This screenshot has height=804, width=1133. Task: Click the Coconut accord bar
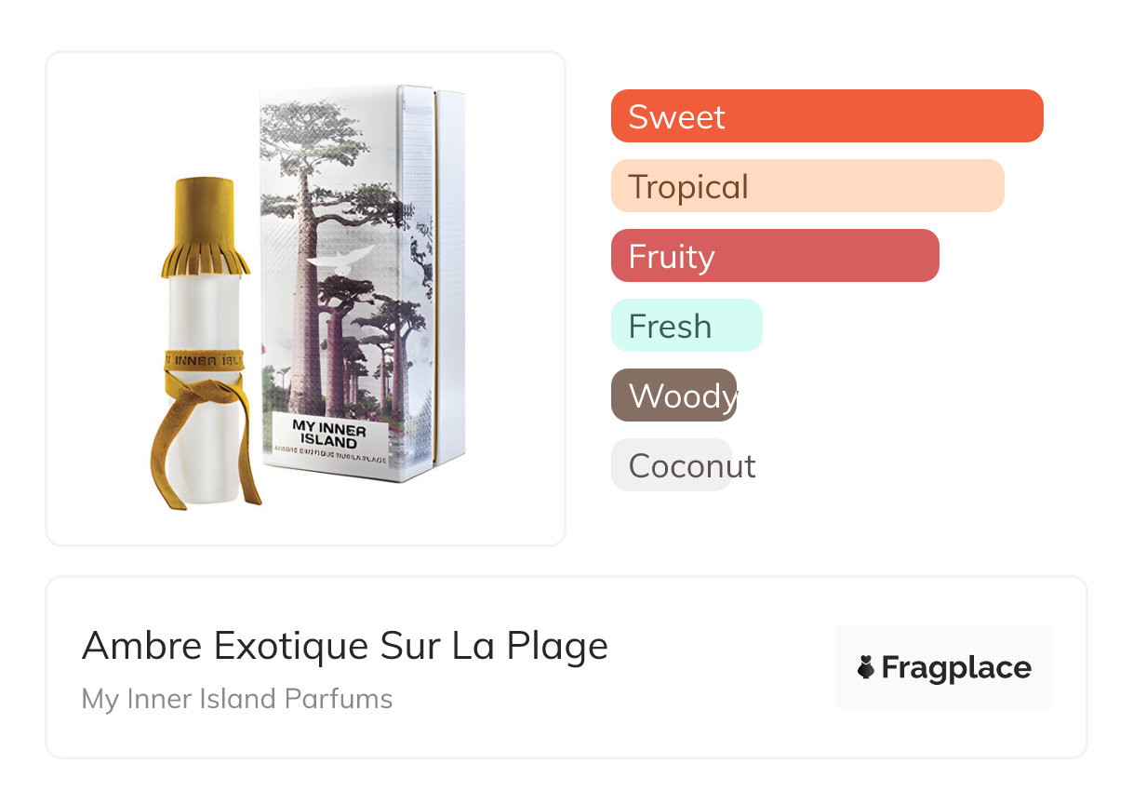(672, 465)
